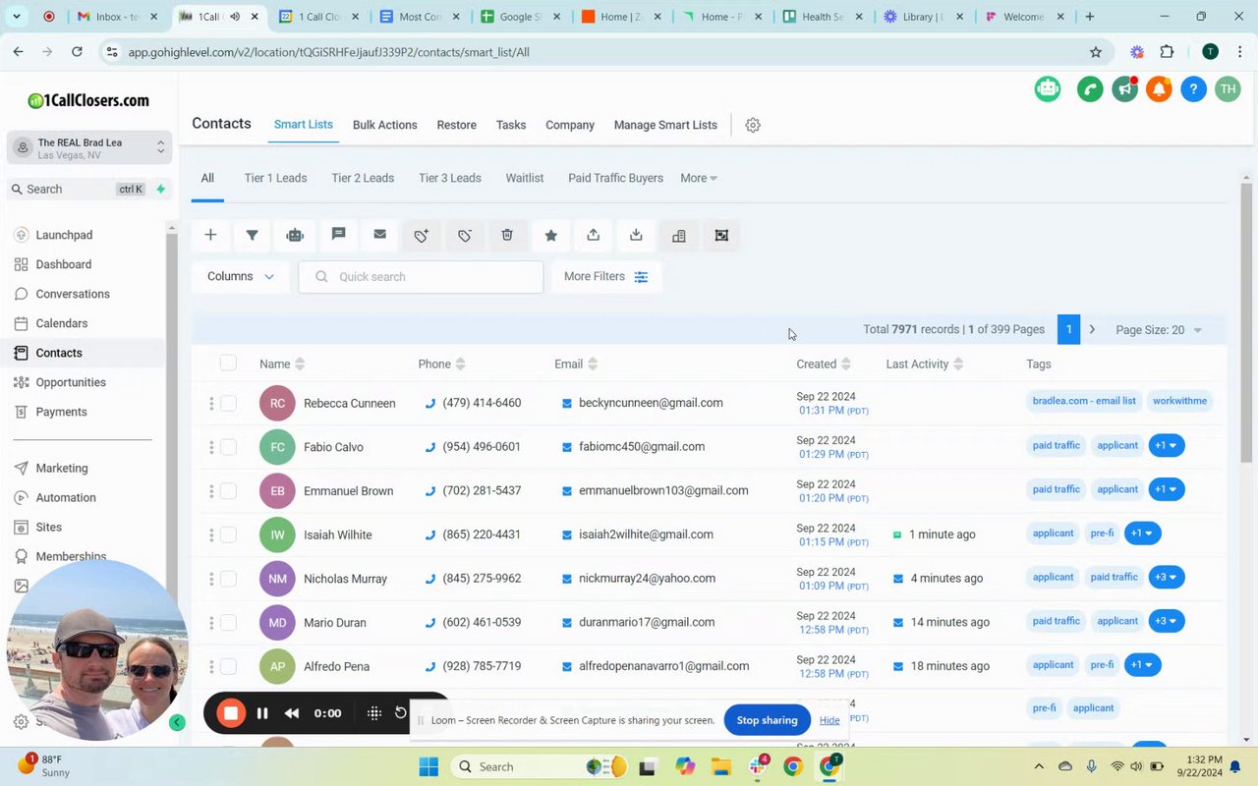
Task: Import contacts with the download arrow icon
Action: 636,235
